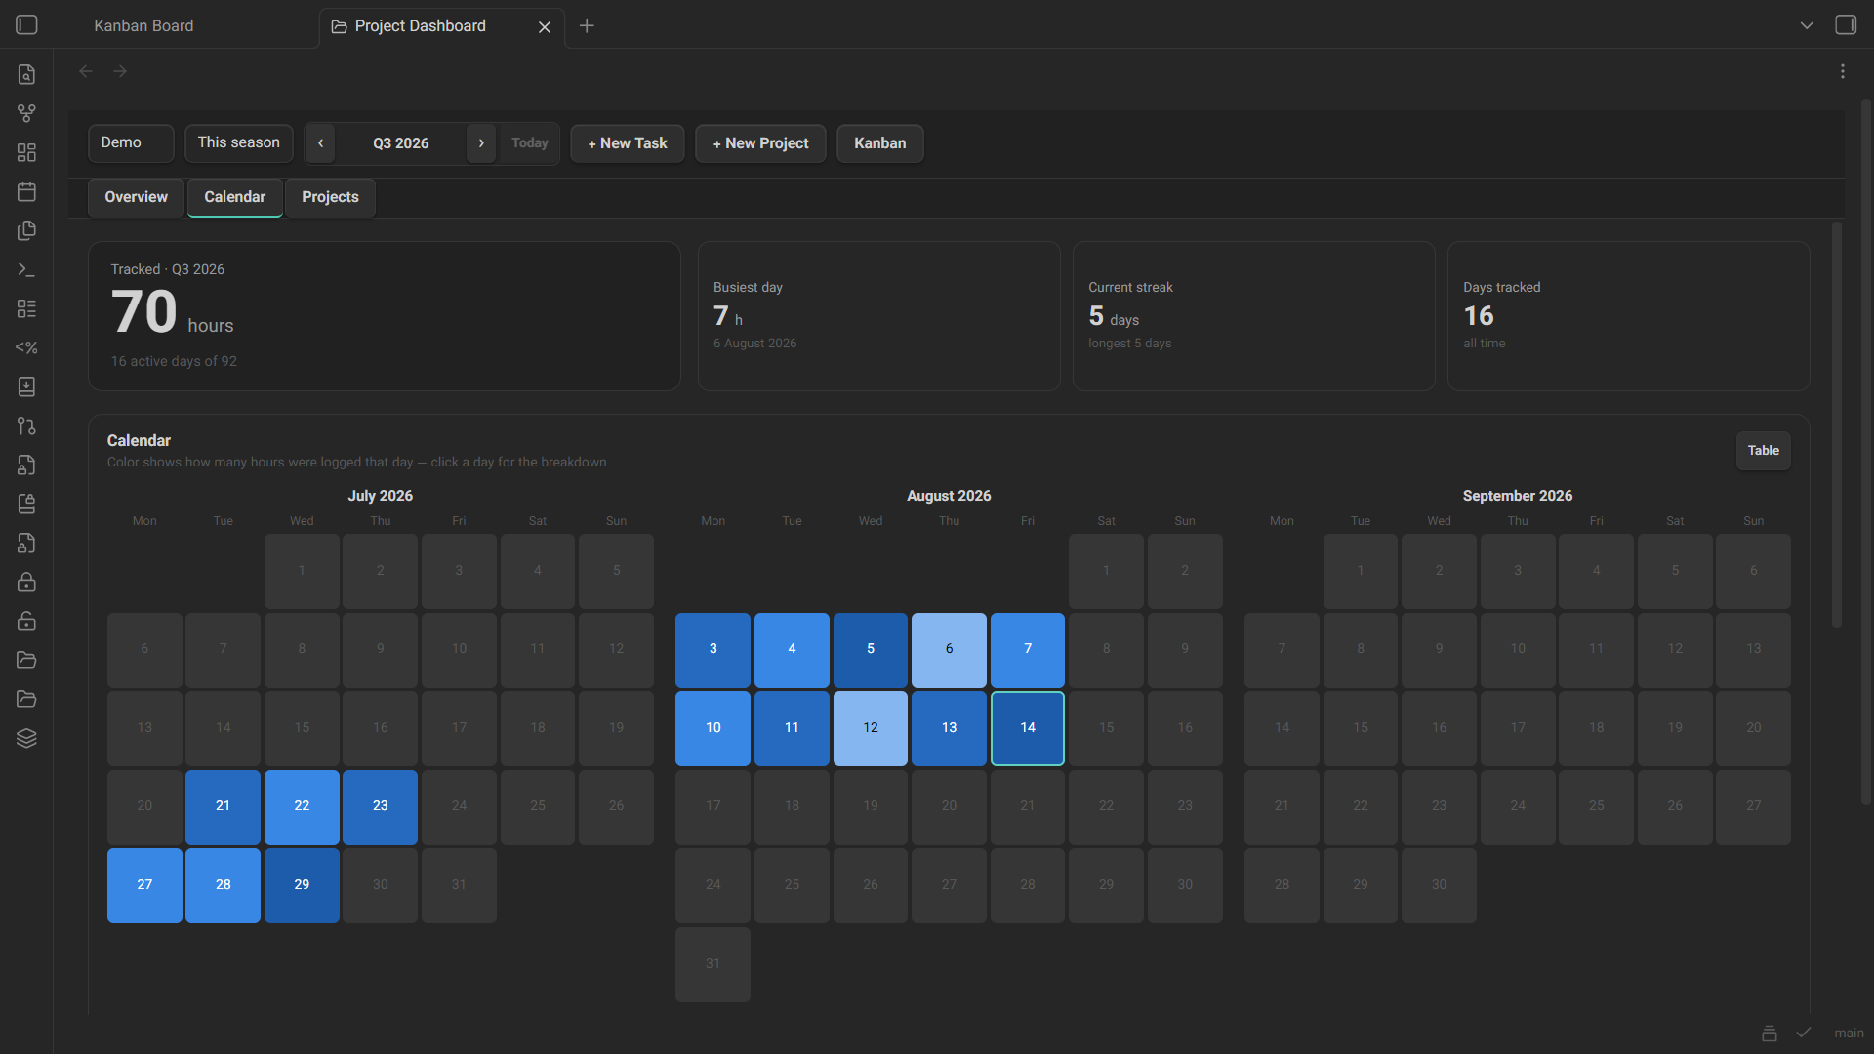Select August 6 in the calendar
1874x1054 pixels.
(x=949, y=649)
